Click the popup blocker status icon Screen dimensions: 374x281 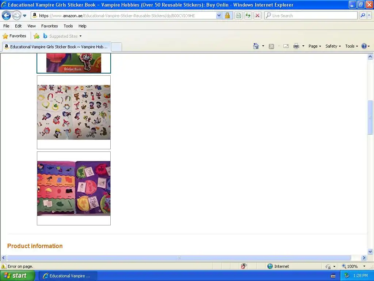(244, 266)
